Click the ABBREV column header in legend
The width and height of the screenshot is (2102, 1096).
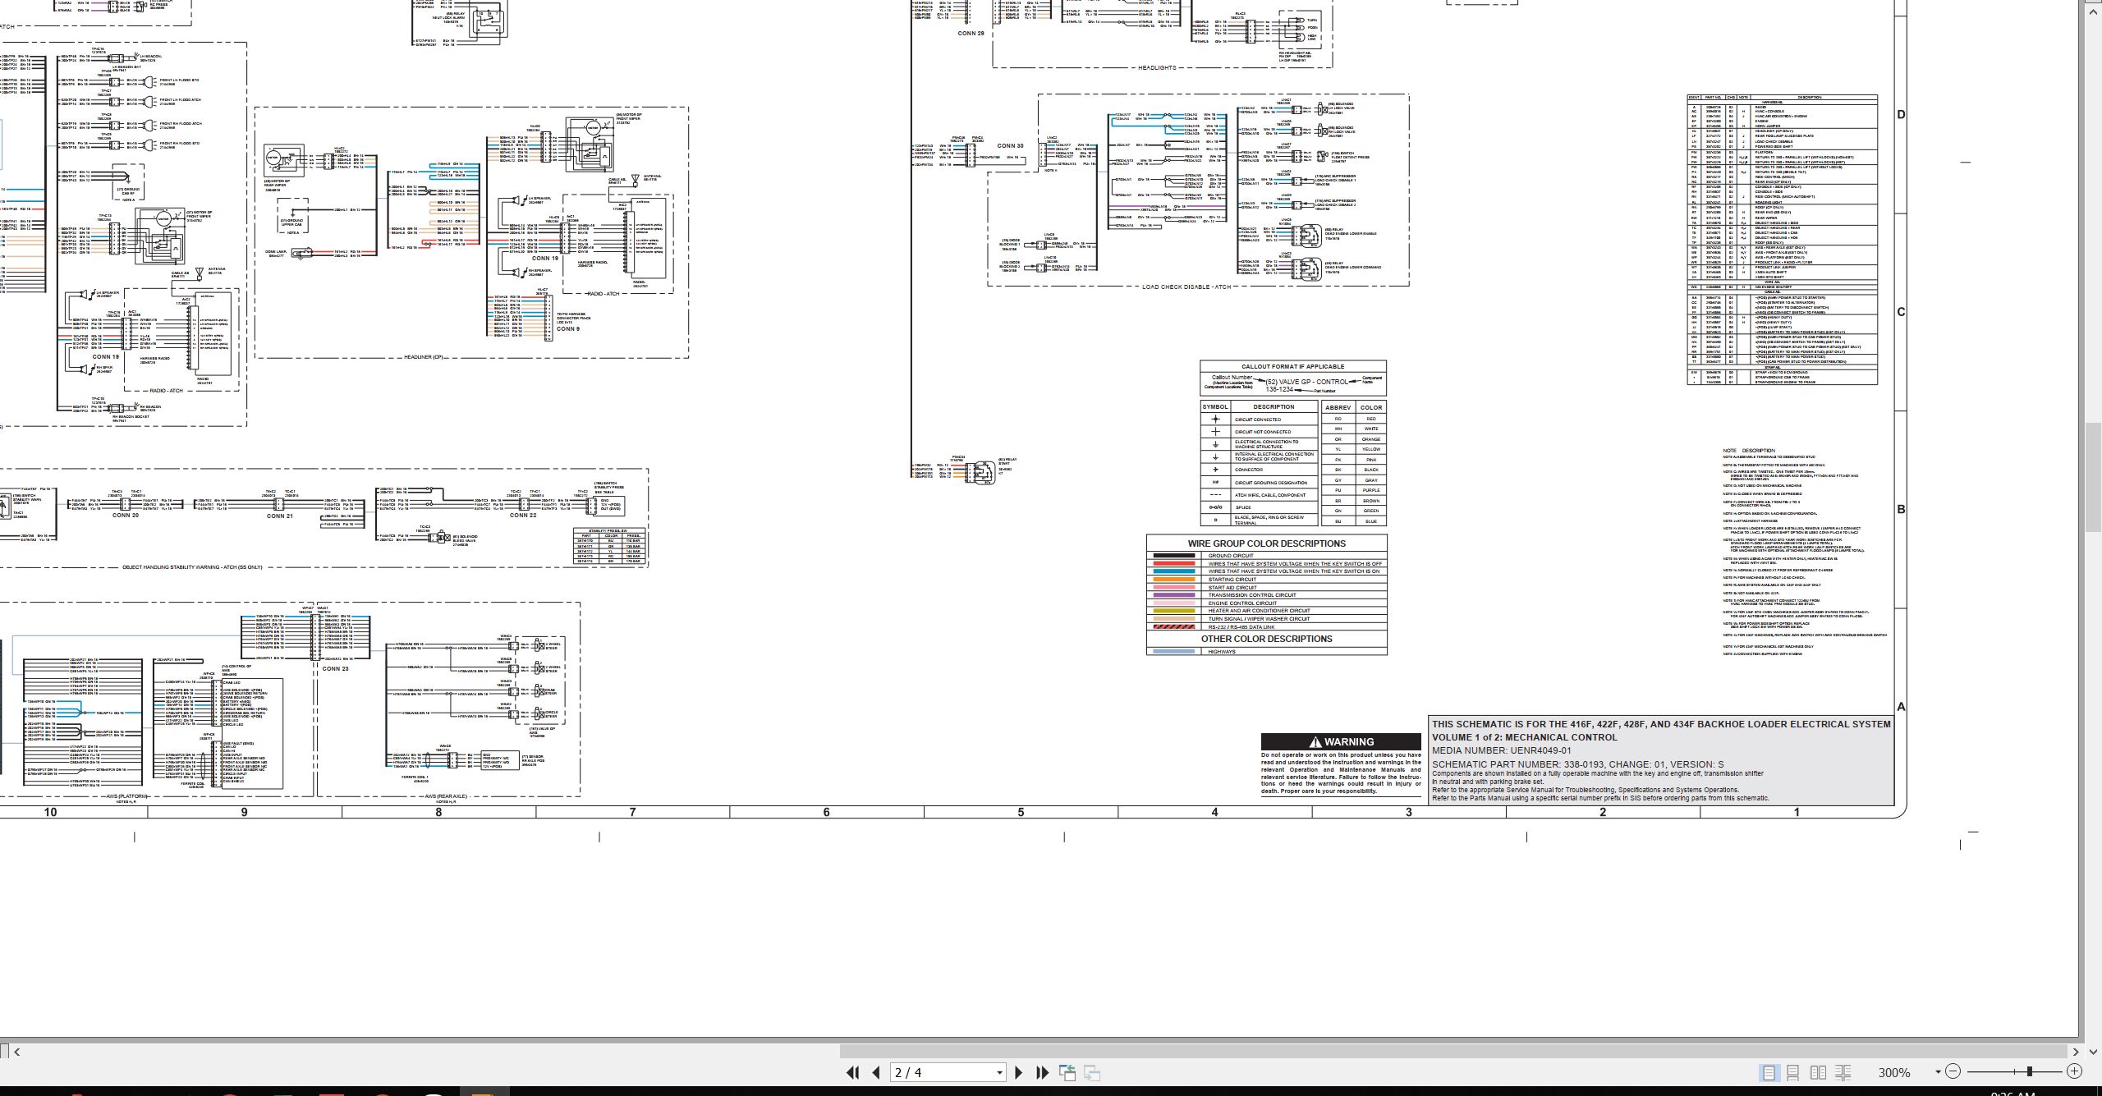tap(1338, 407)
